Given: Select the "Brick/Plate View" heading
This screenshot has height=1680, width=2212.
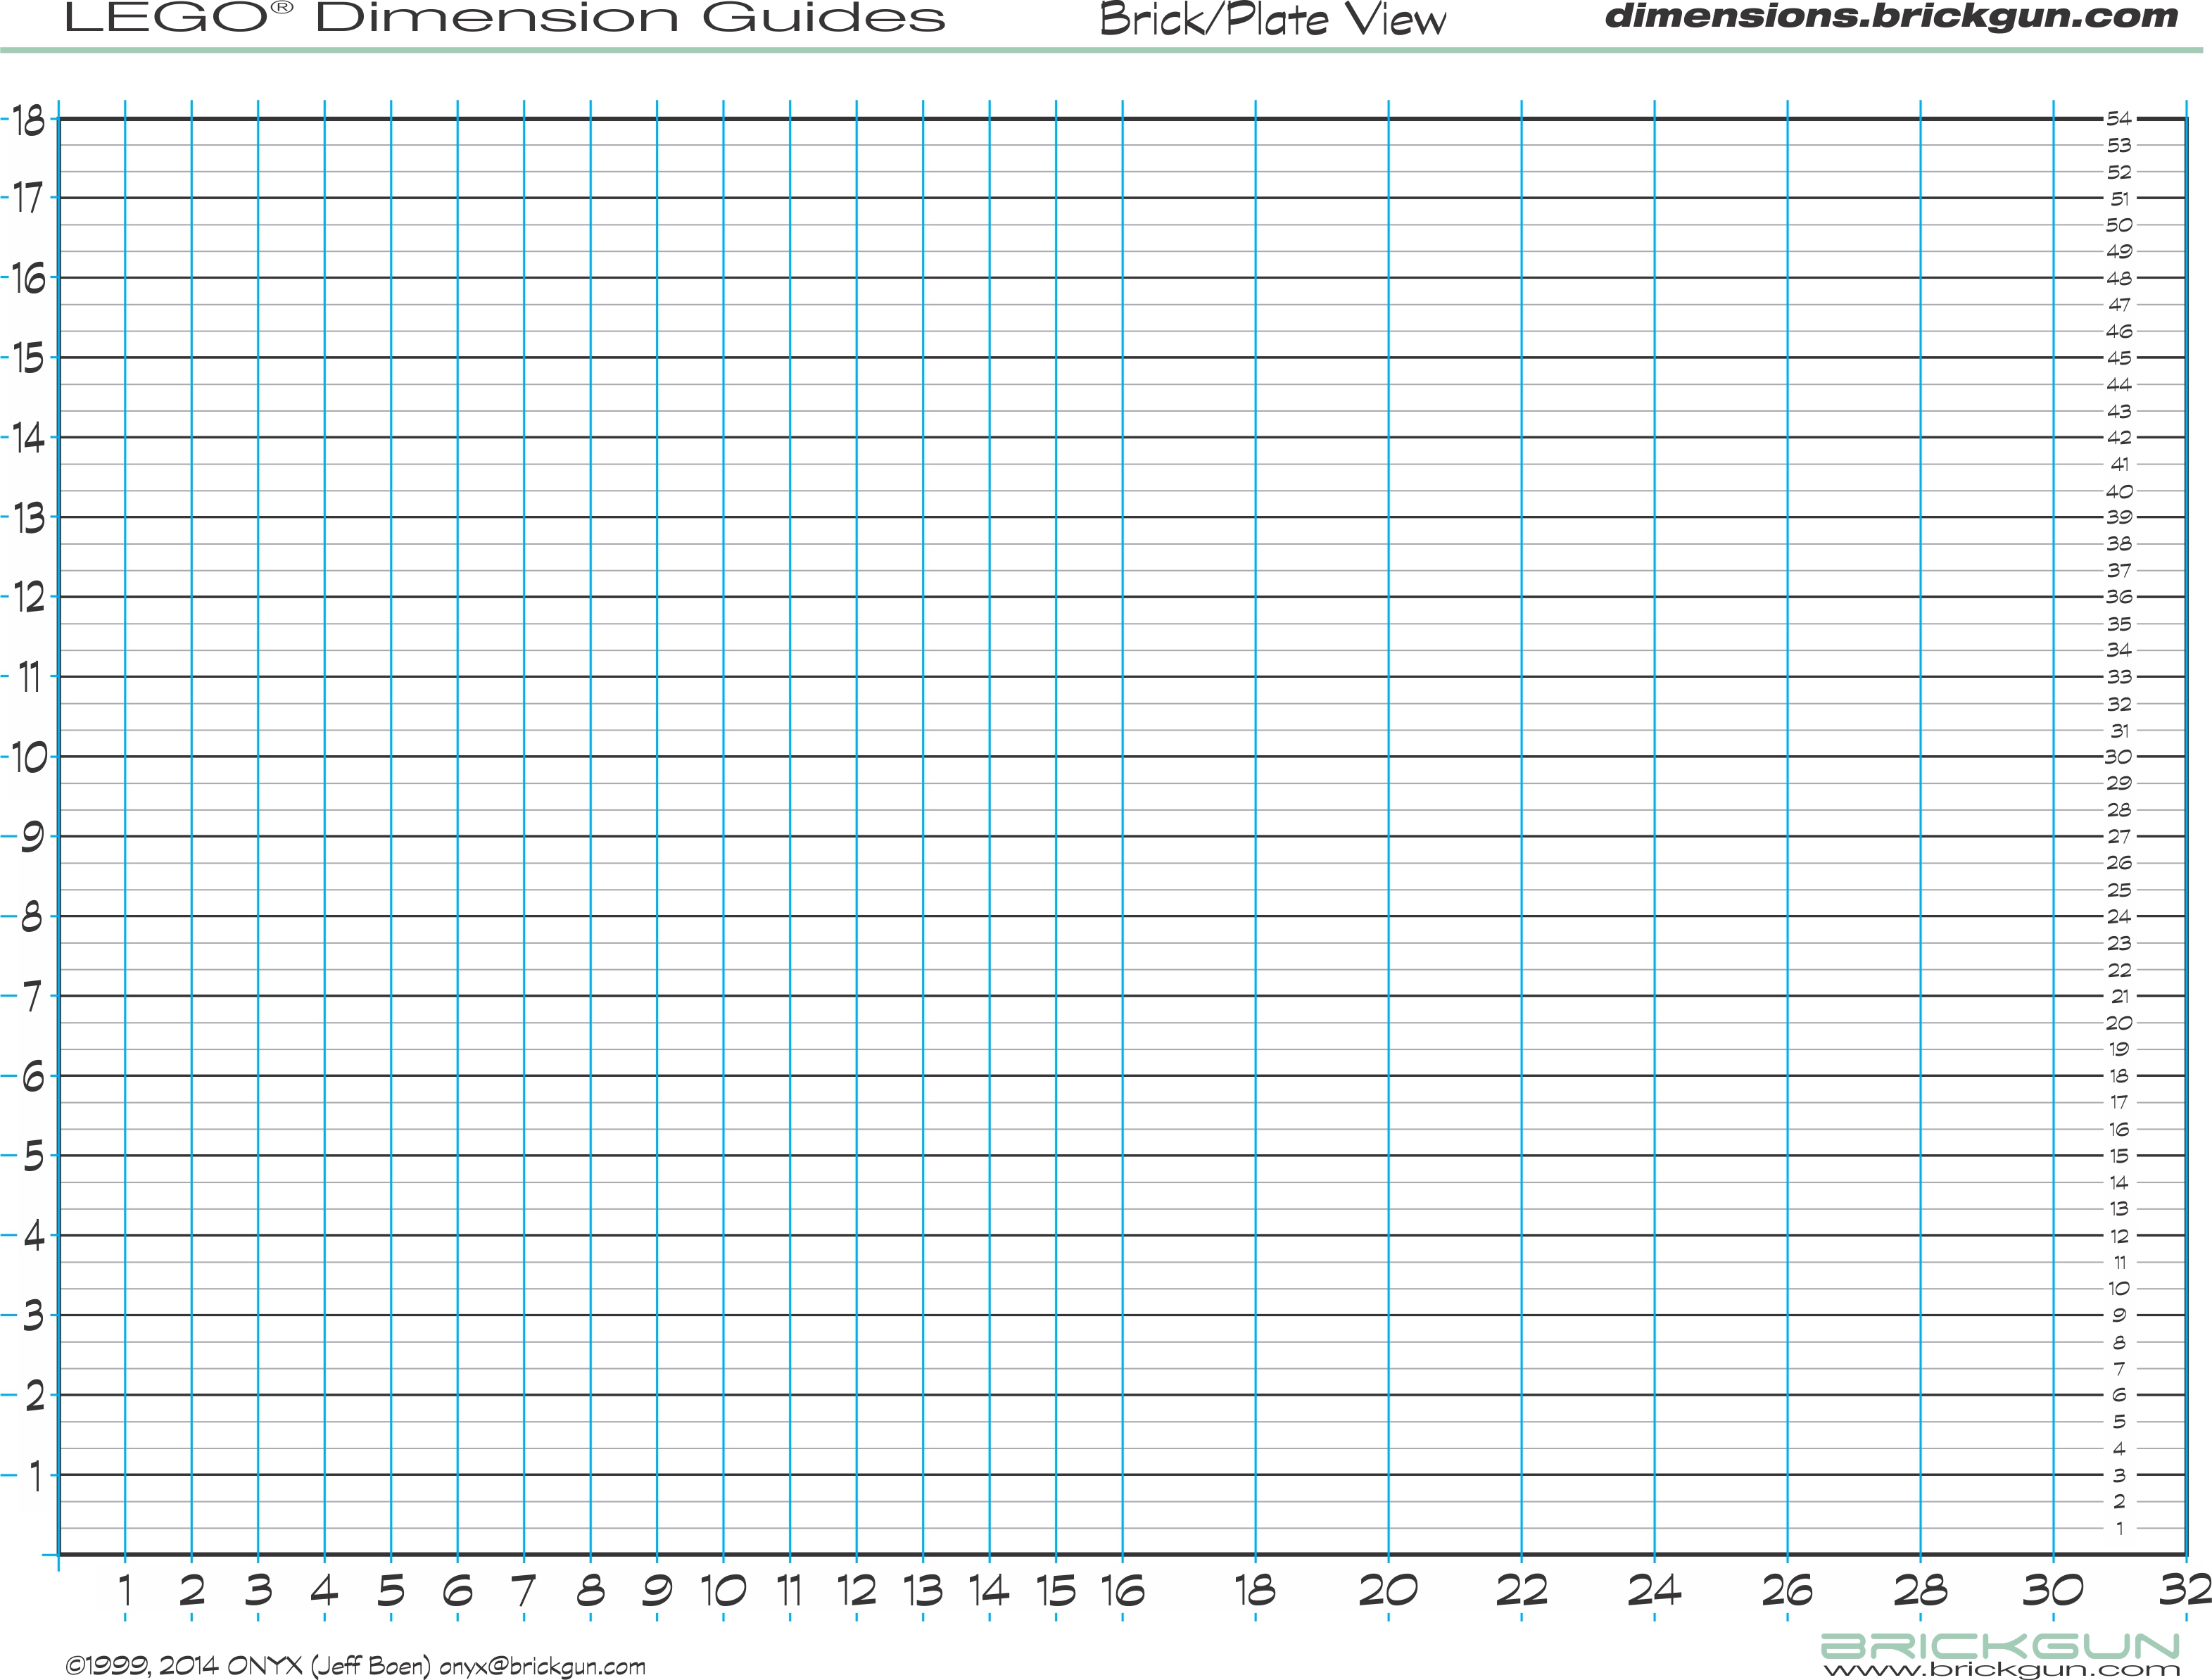Looking at the screenshot, I should (x=1273, y=20).
